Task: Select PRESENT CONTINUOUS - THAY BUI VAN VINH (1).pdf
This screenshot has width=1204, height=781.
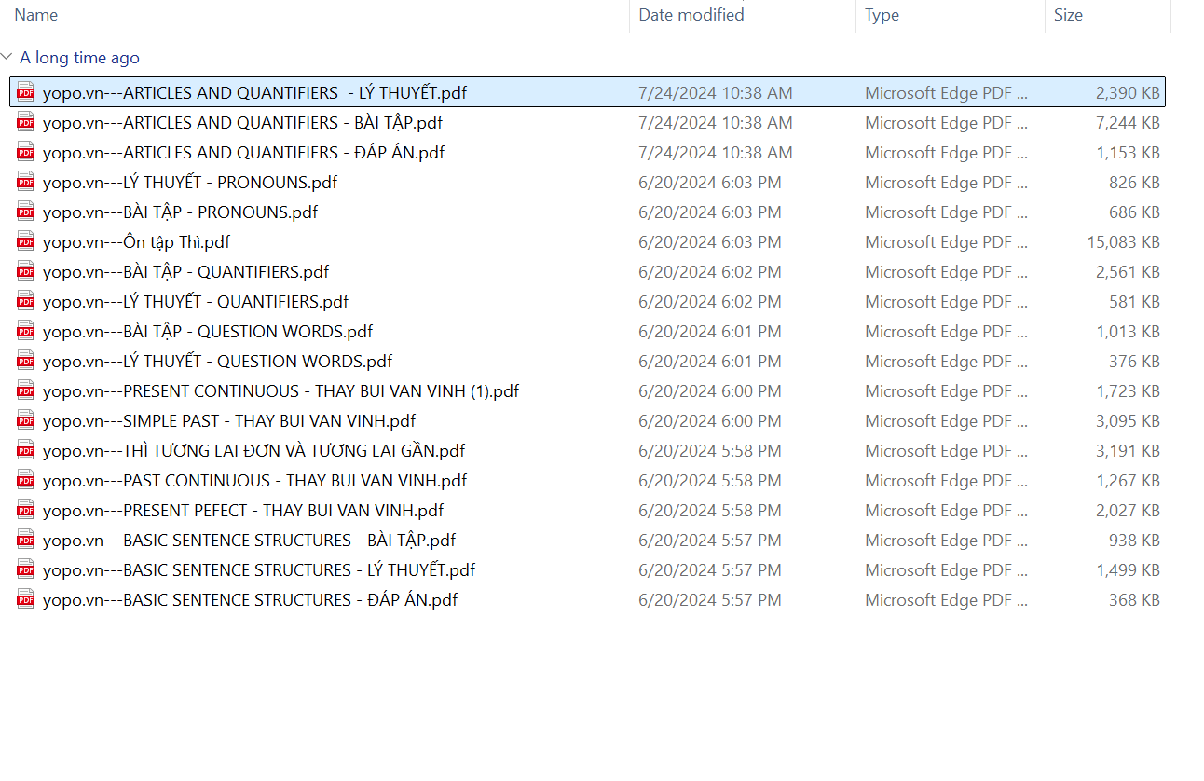Action: [x=280, y=390]
